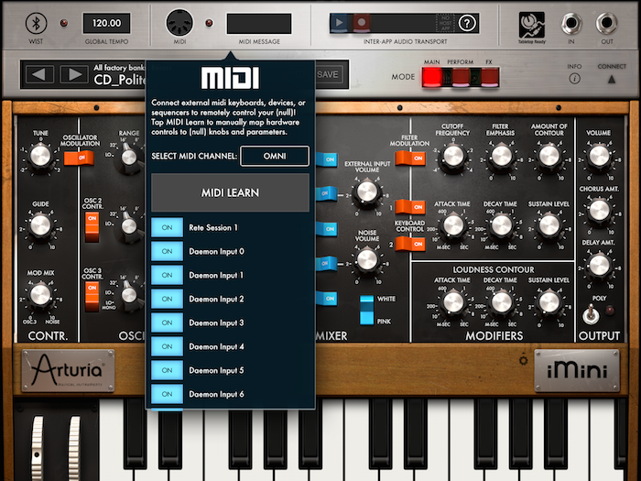The image size is (641, 481).
Task: Switch to FX mode
Action: pos(490,77)
